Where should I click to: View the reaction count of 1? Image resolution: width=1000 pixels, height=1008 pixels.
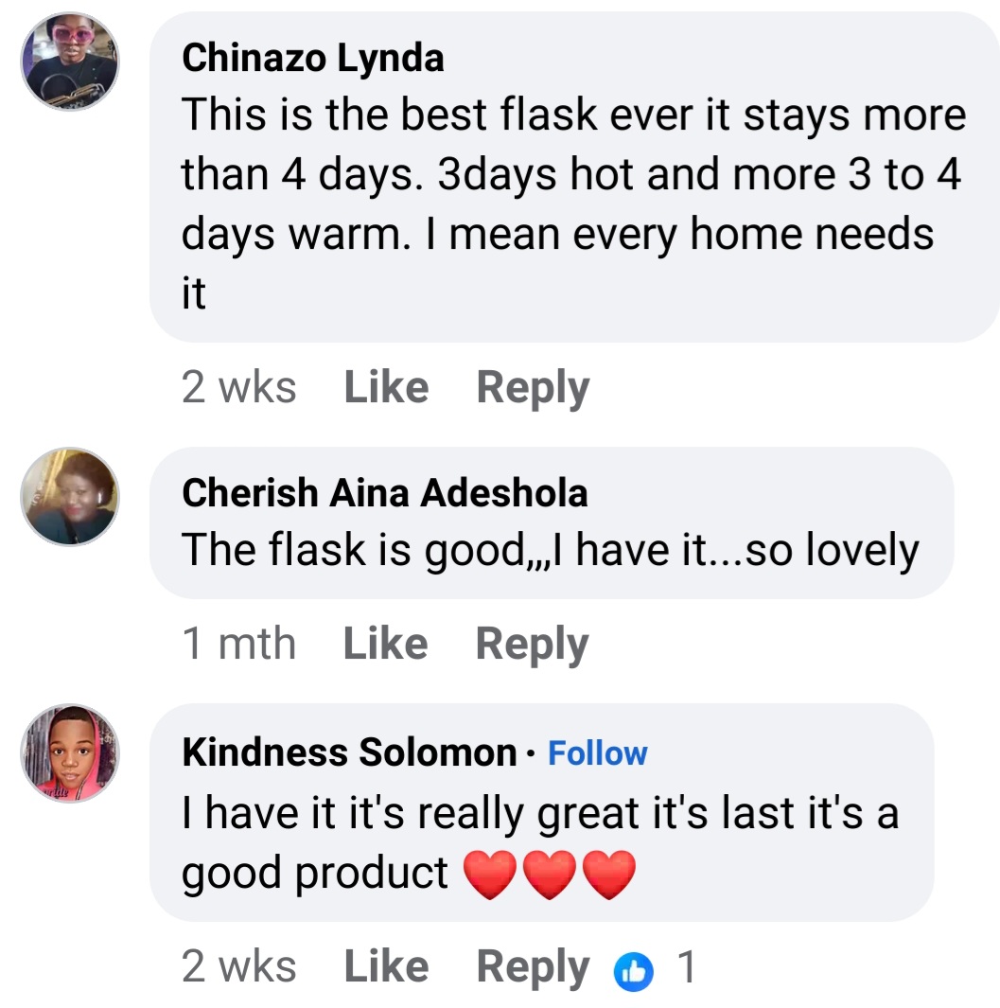(687, 967)
